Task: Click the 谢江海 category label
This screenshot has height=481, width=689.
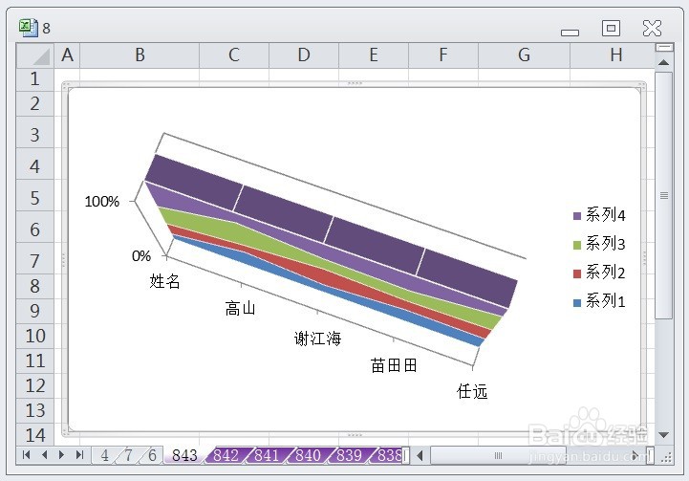Action: (x=317, y=339)
